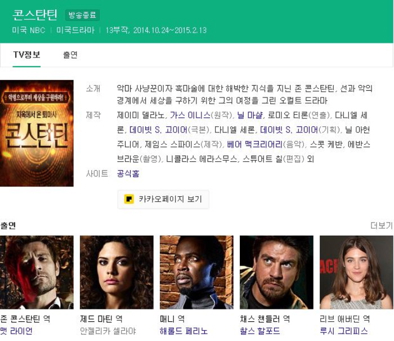This screenshot has width=394, height=341.
Task: Open the 베어 맥크리어리 music link
Action: (255, 144)
